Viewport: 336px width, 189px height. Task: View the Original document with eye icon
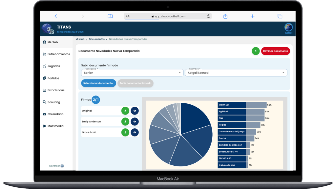click(135, 111)
